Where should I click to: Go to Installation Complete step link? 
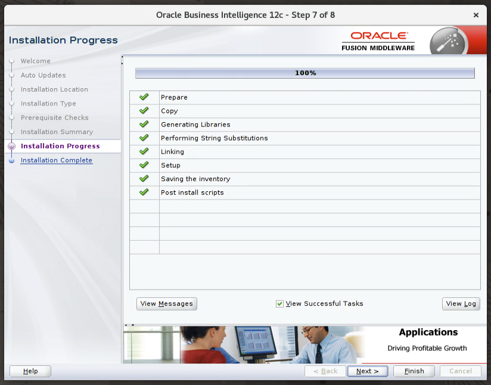(x=57, y=160)
